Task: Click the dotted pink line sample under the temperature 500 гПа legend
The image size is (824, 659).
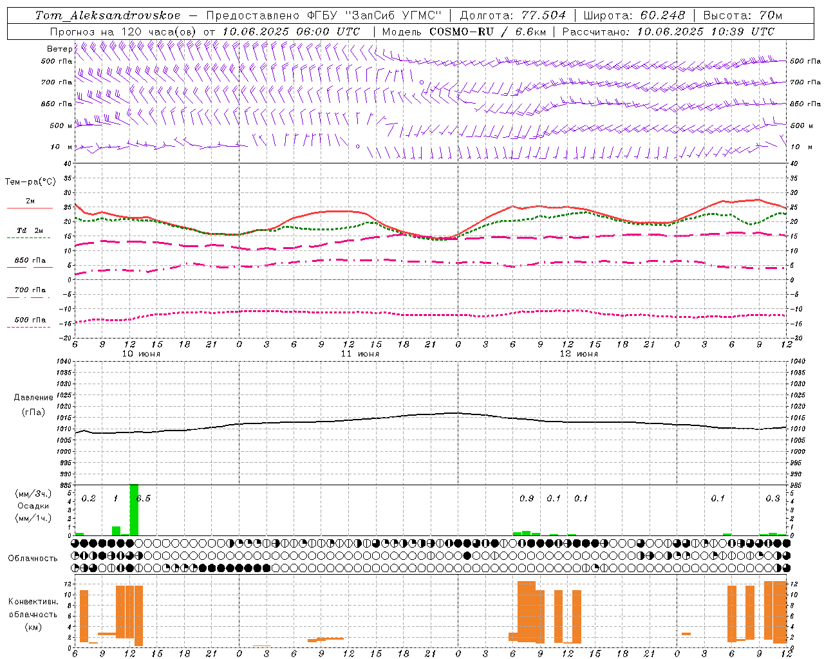Action: tap(30, 327)
